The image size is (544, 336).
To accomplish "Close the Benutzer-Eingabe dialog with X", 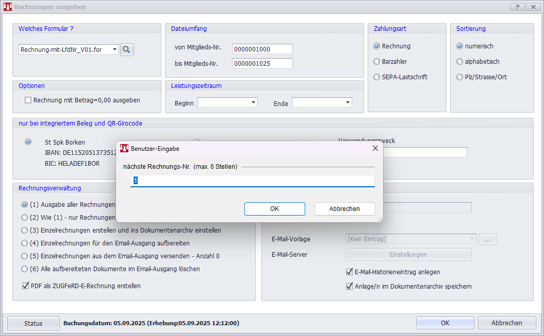I will (375, 148).
